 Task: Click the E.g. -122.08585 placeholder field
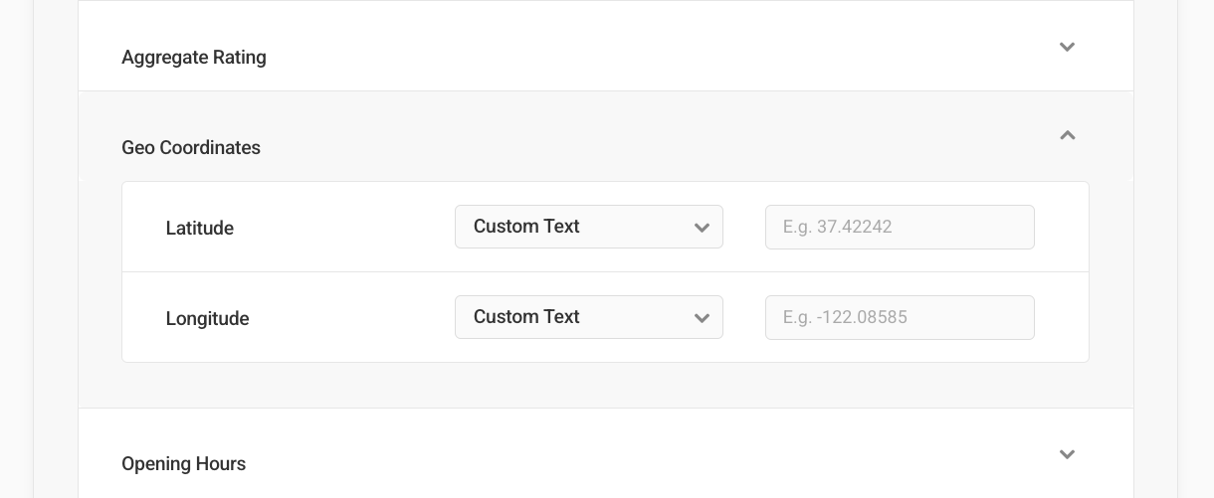(x=845, y=317)
